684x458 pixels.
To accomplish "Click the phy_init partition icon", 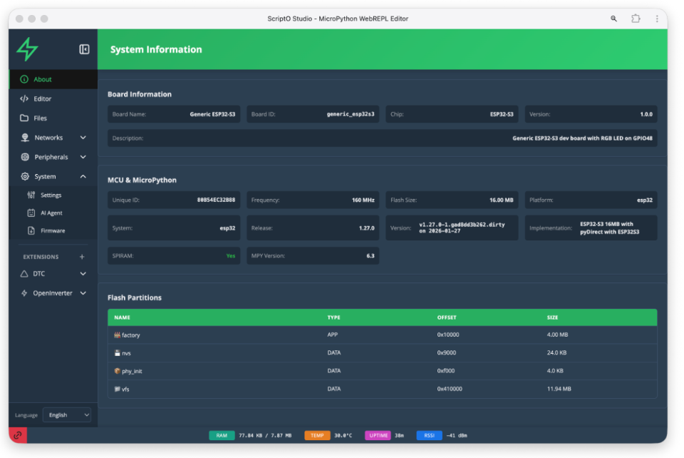I will (x=118, y=371).
